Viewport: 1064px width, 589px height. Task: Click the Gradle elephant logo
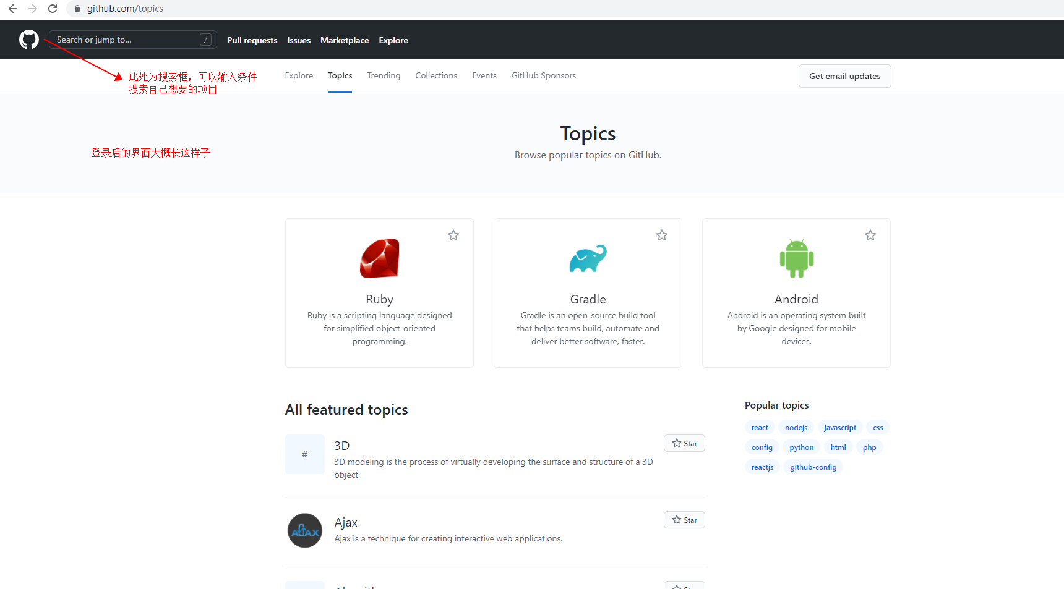(588, 258)
